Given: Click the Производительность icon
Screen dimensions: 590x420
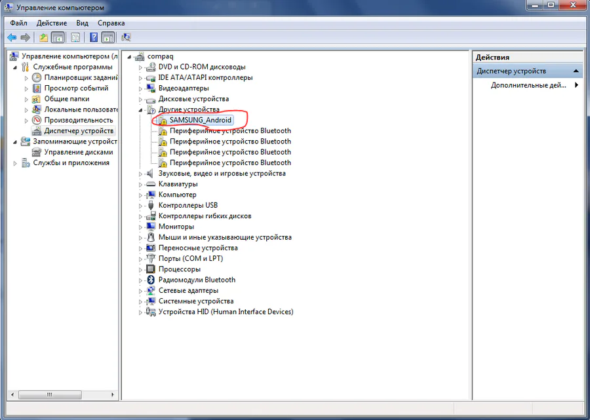Looking at the screenshot, I should click(x=37, y=121).
